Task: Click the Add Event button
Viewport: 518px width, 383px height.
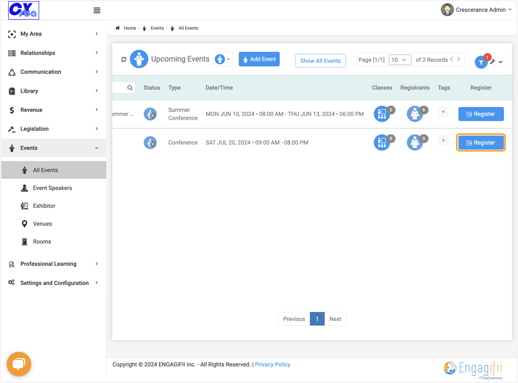Action: tap(259, 59)
